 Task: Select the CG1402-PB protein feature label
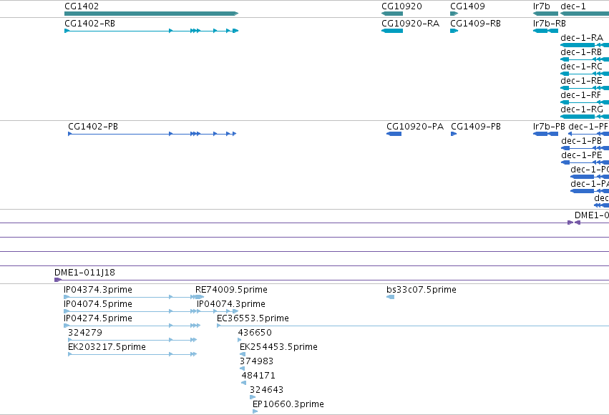click(x=93, y=127)
